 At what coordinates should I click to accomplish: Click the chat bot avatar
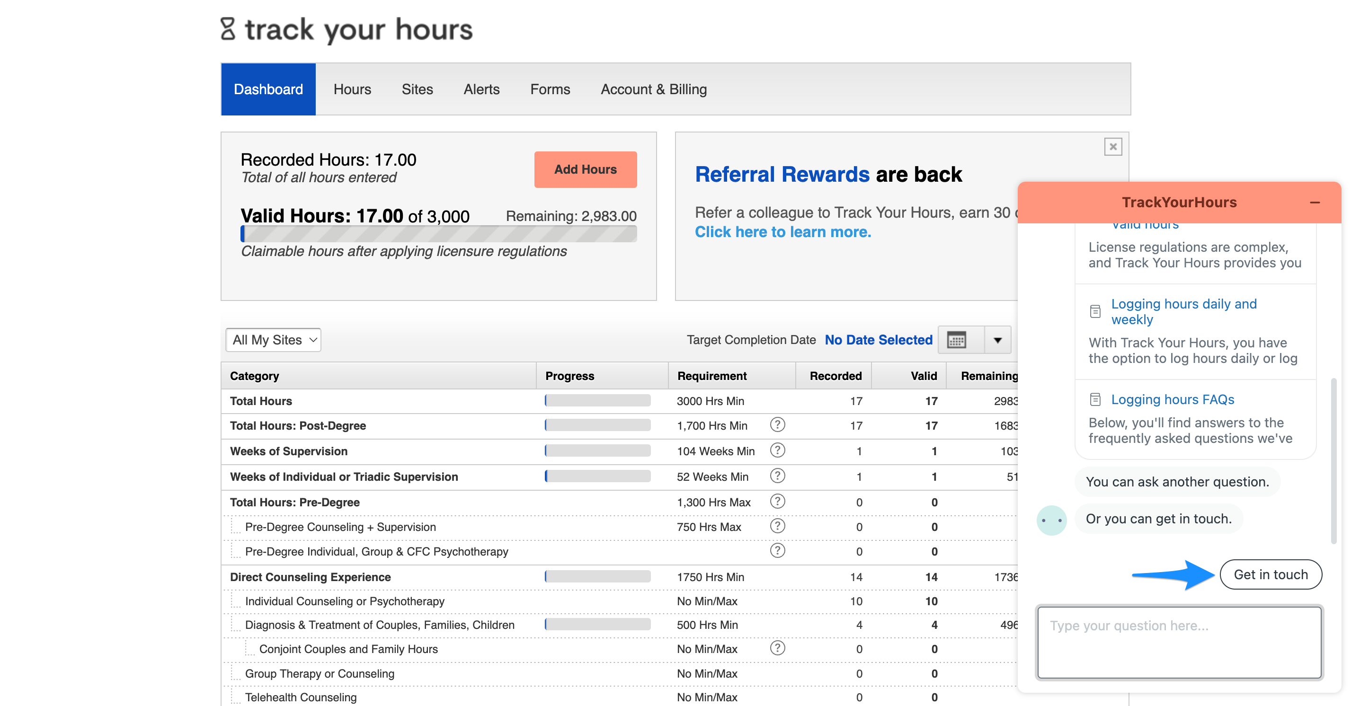(1051, 521)
